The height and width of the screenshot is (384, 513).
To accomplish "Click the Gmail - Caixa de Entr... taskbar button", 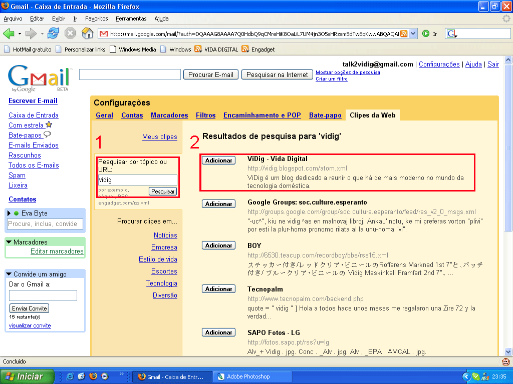I will pyautogui.click(x=172, y=376).
